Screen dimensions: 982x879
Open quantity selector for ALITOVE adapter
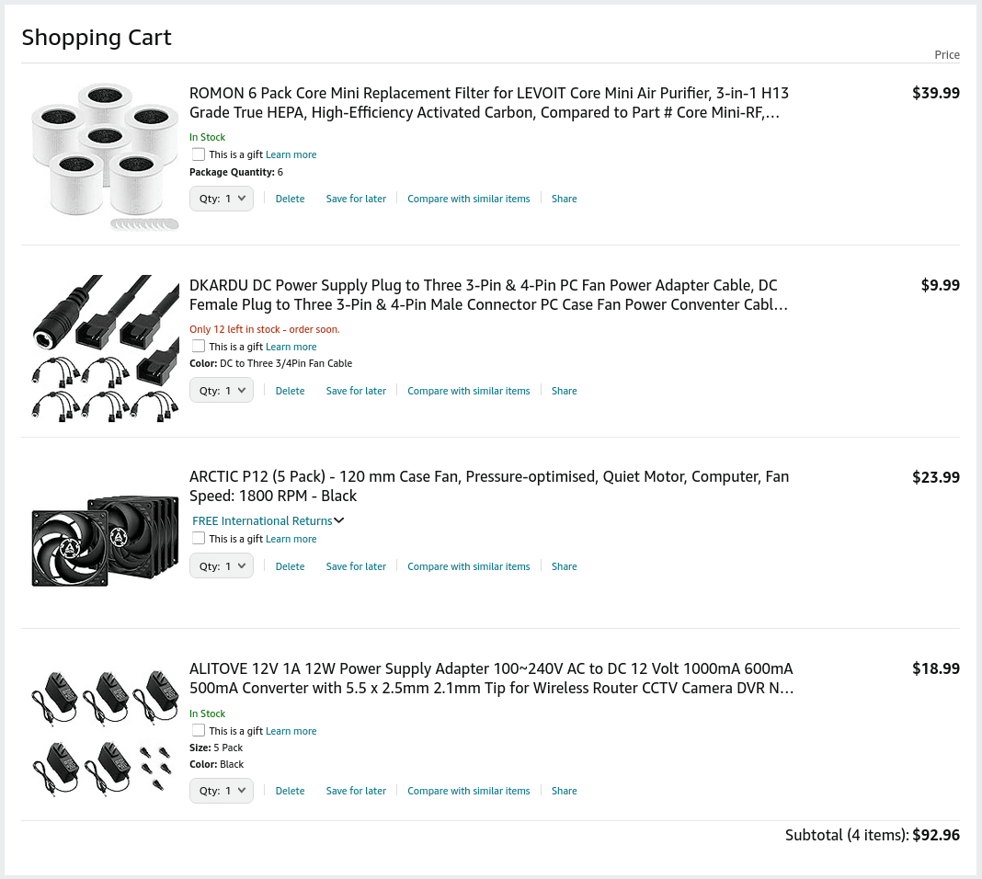(222, 791)
